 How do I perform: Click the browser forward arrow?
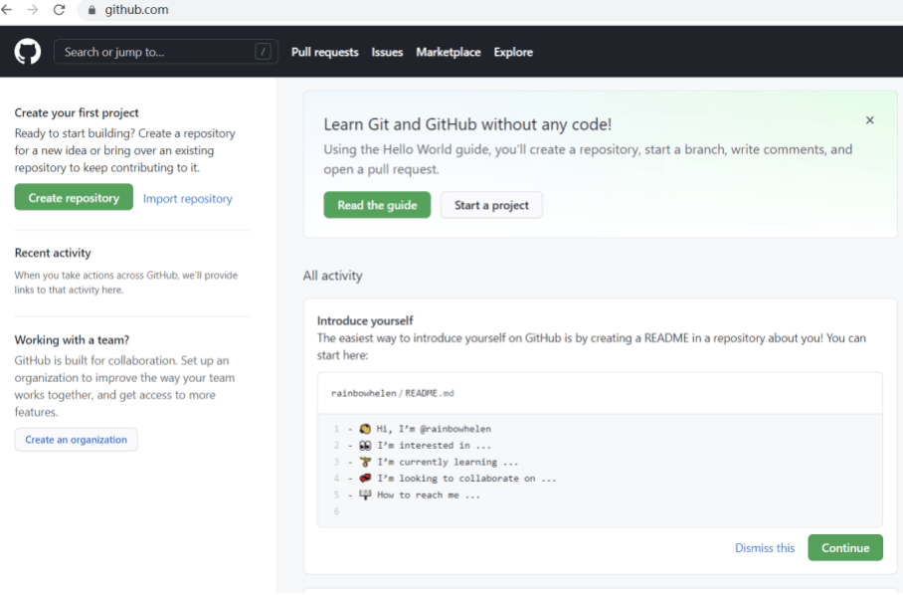32,10
